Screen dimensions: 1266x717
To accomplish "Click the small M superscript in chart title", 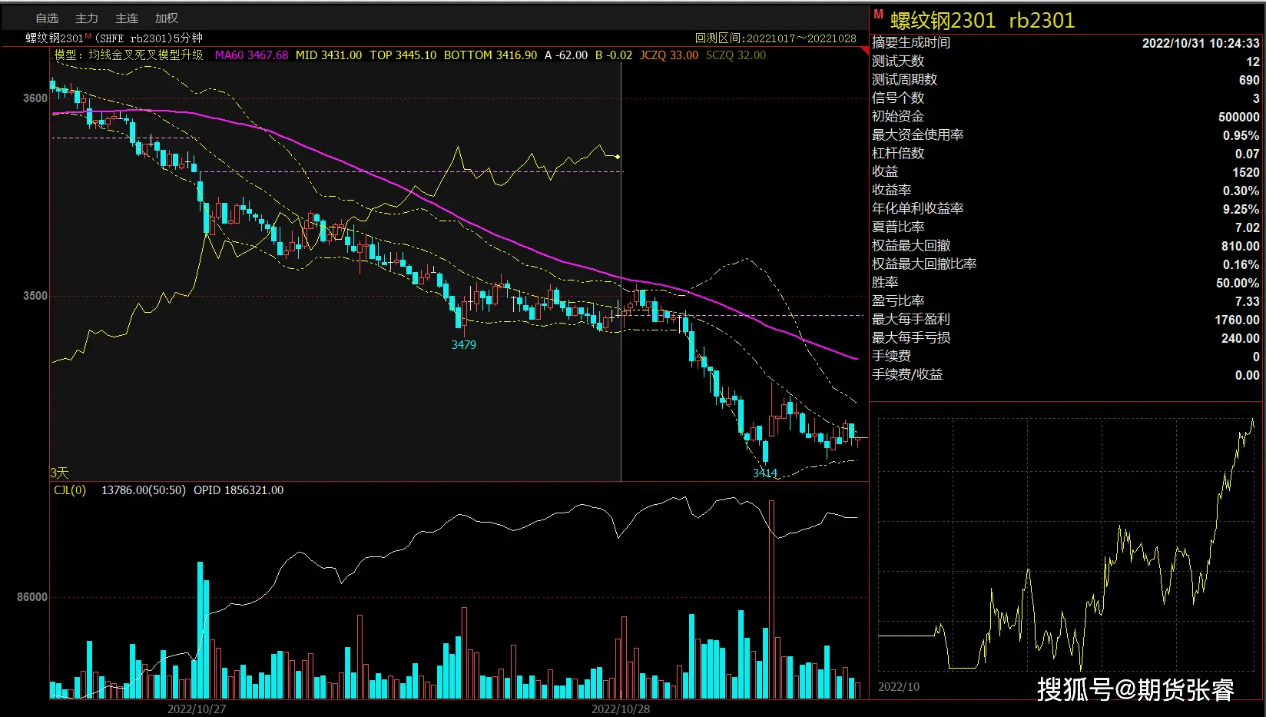I will point(88,36).
